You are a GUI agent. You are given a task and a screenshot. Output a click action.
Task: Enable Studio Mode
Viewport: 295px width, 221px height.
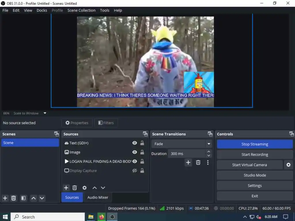(x=255, y=175)
